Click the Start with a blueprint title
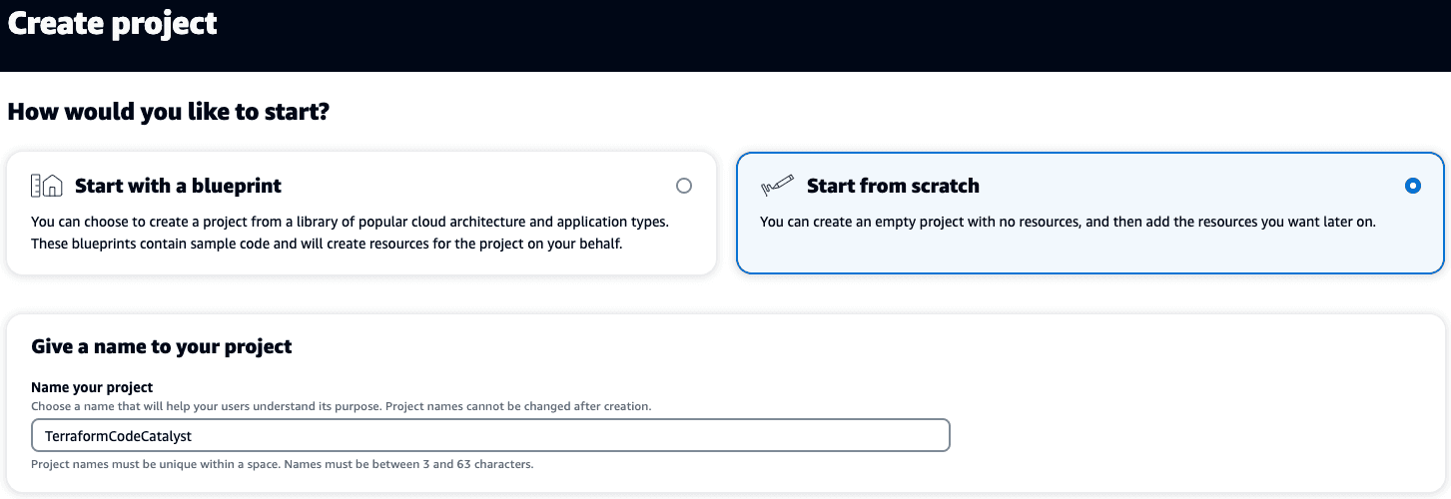The height and width of the screenshot is (499, 1451). point(178,186)
